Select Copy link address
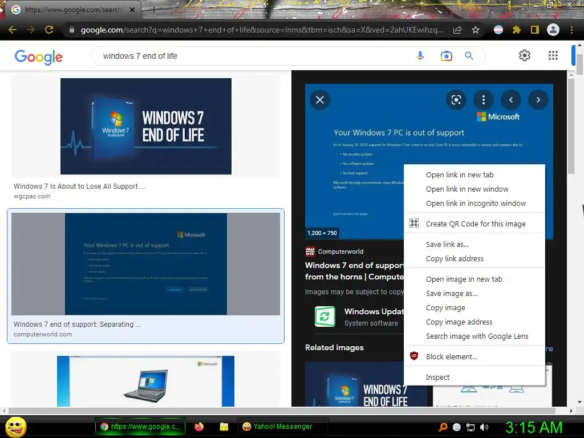584x438 pixels. coord(474,258)
